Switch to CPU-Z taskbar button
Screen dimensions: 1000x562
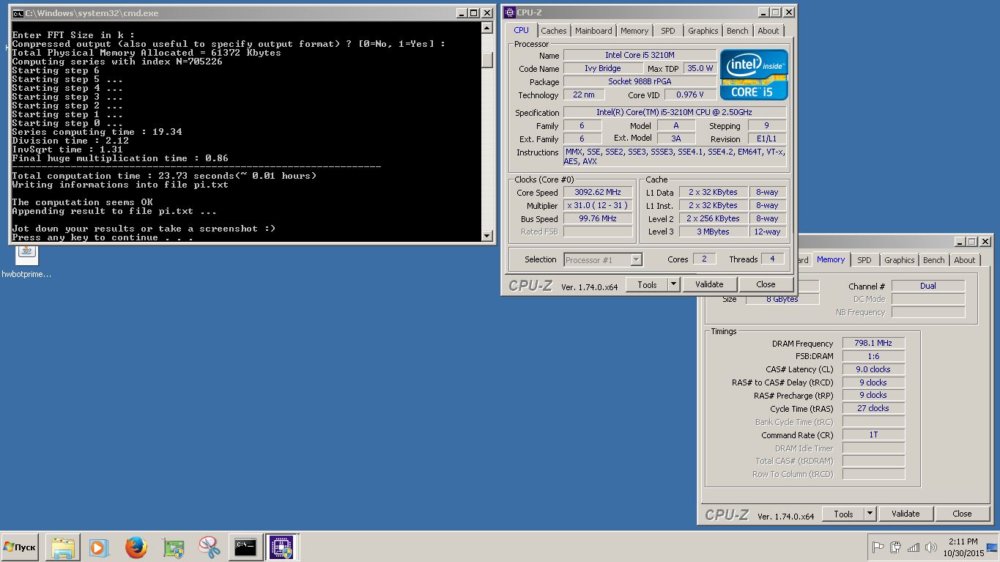[281, 547]
